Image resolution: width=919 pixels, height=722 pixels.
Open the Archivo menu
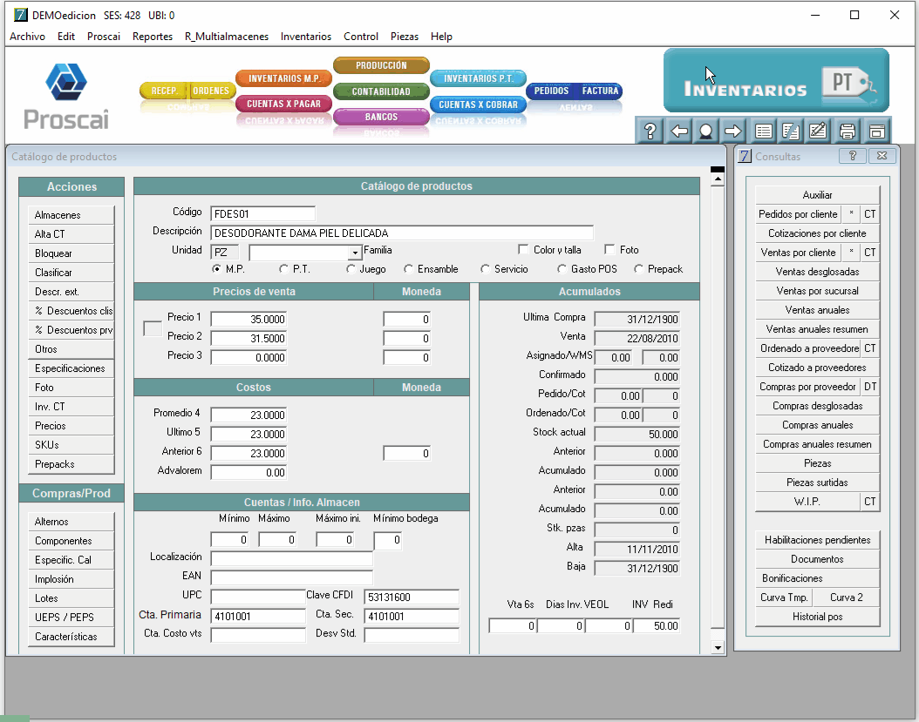point(27,37)
